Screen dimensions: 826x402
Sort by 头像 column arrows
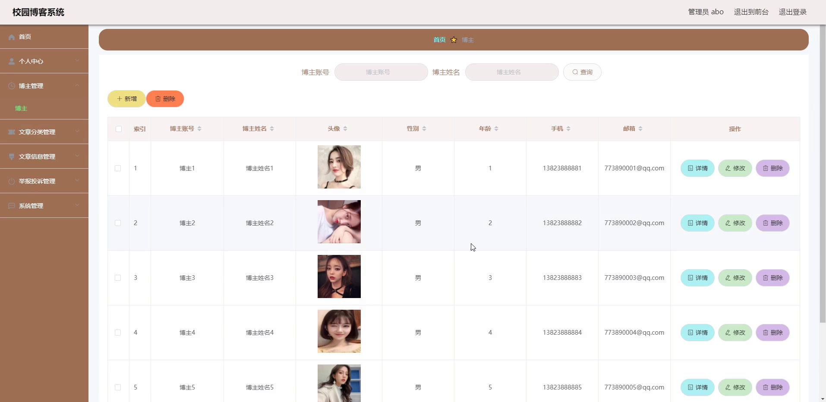coord(345,129)
